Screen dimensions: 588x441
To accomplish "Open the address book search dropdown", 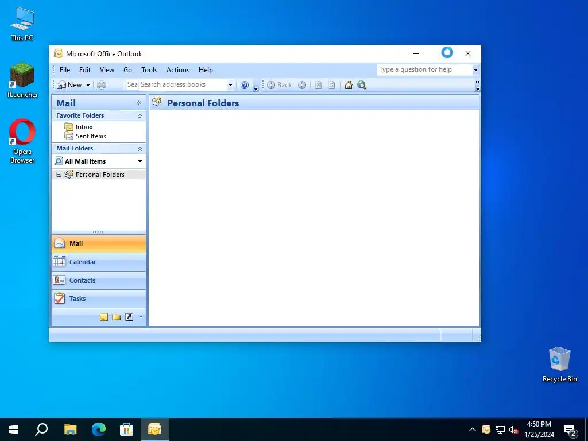I will [x=230, y=85].
